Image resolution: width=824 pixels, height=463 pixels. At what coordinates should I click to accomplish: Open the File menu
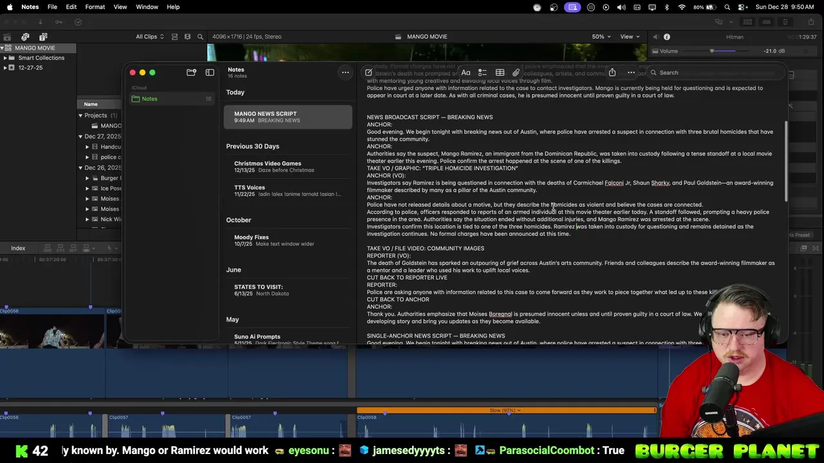(x=52, y=7)
